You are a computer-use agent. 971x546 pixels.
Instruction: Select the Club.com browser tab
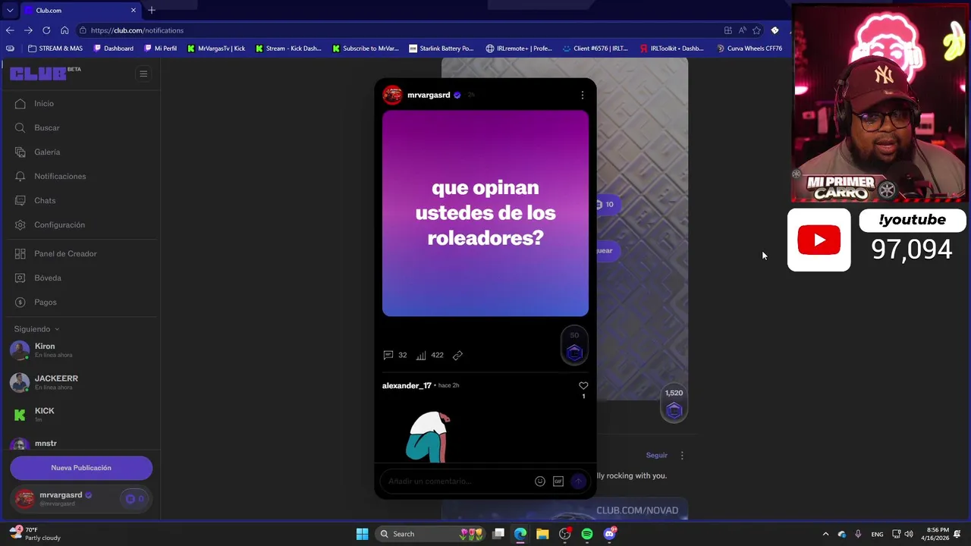pyautogui.click(x=80, y=11)
